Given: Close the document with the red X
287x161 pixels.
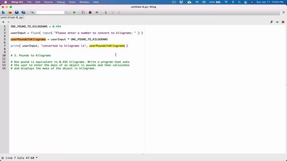Looking at the screenshot, I should click(x=283, y=22).
